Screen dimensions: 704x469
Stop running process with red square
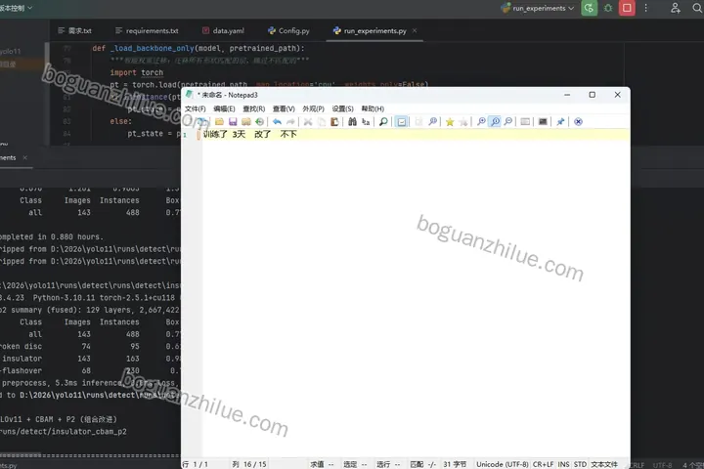(x=627, y=8)
